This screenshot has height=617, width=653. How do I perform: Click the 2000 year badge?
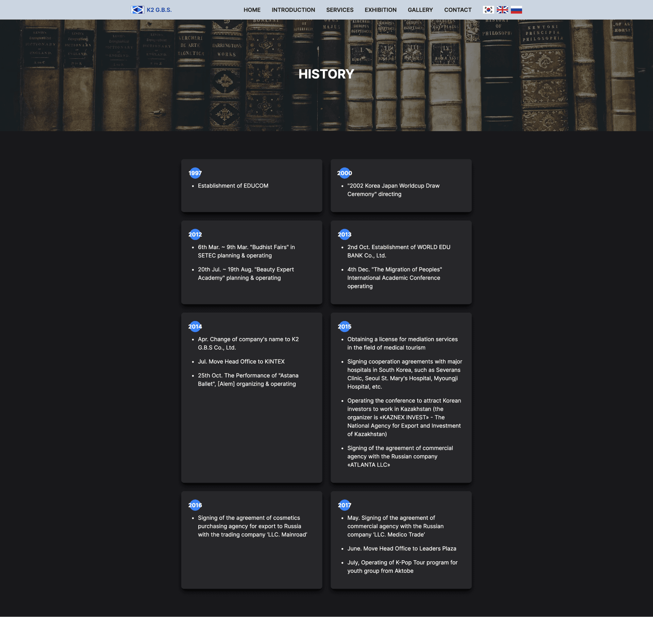[345, 173]
